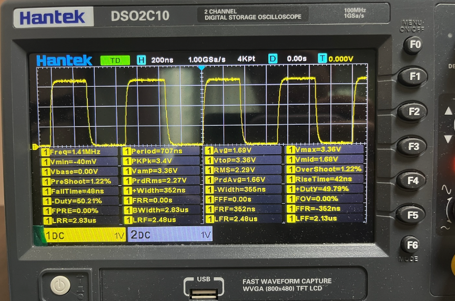Screen dimensions: 455x301
Task: Click the +Width=352ns measurement
Action: tap(161, 190)
